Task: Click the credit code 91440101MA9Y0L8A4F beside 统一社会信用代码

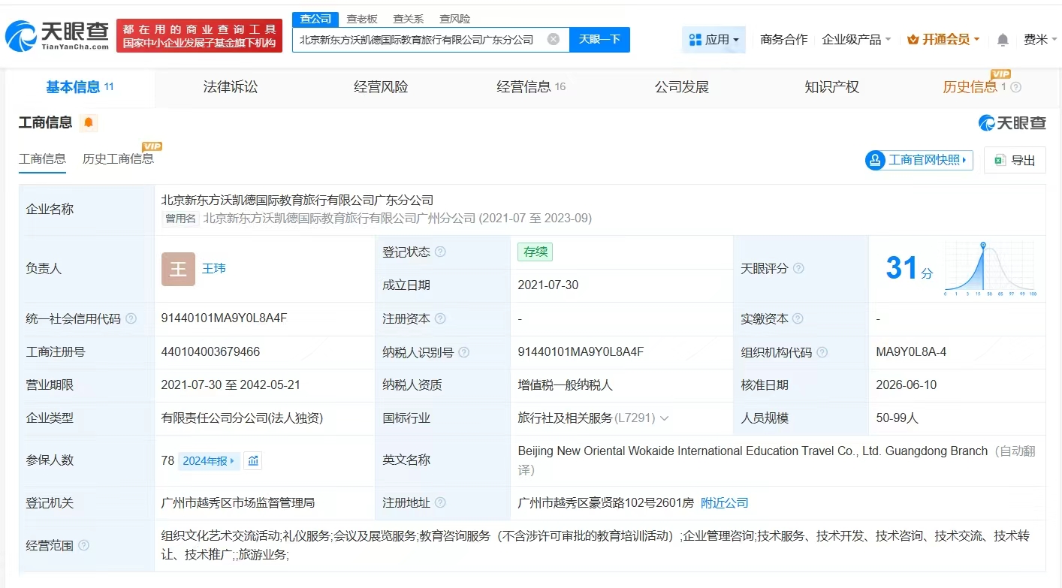Action: (x=224, y=318)
